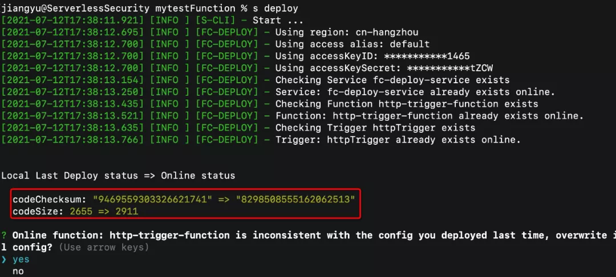616x277 pixels.
Task: Click the green question mark prompt
Action: [4, 235]
